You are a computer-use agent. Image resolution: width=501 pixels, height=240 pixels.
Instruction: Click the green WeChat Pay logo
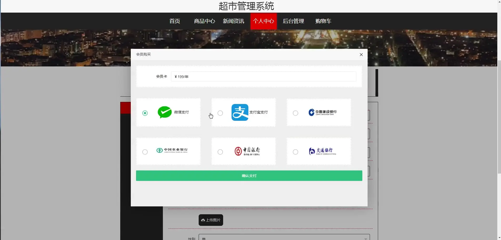coord(165,112)
